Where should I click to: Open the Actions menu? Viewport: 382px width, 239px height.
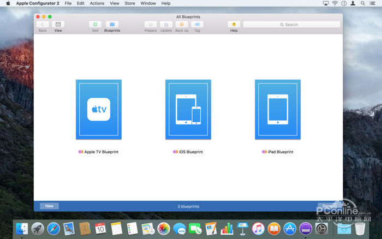tap(97, 3)
